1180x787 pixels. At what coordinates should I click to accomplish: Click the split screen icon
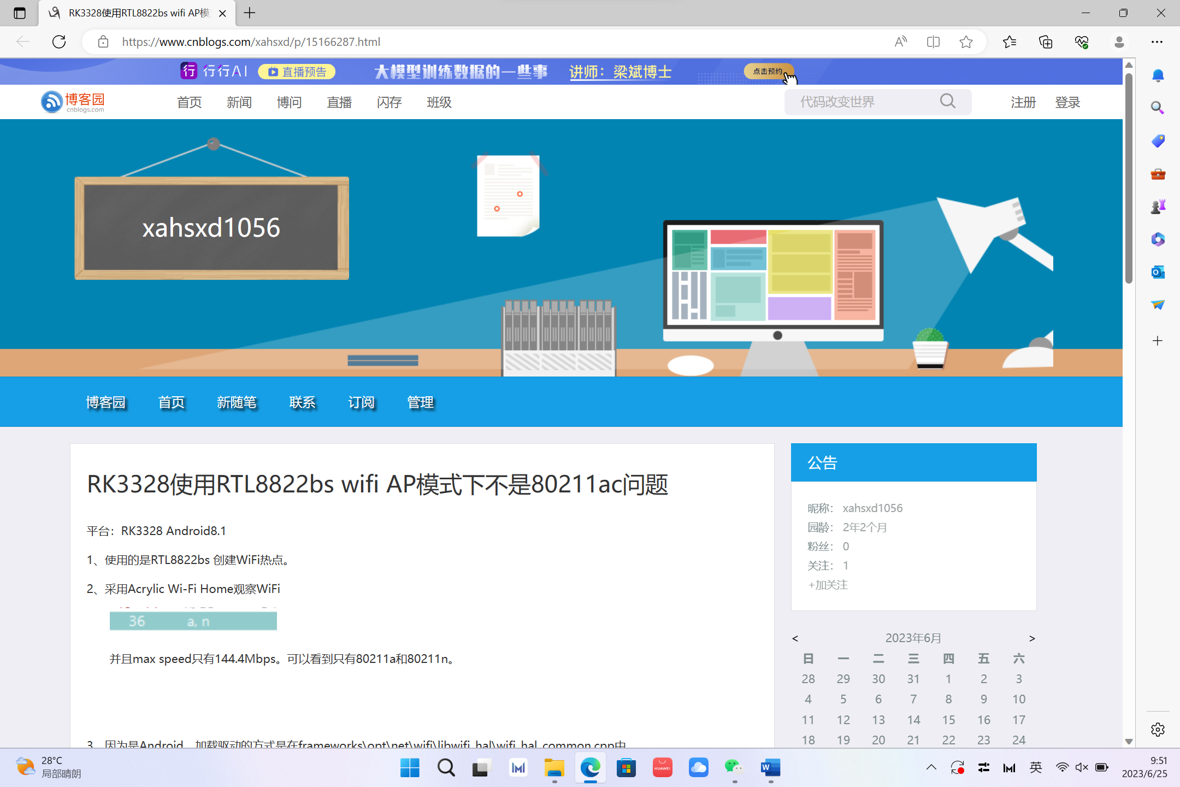933,42
